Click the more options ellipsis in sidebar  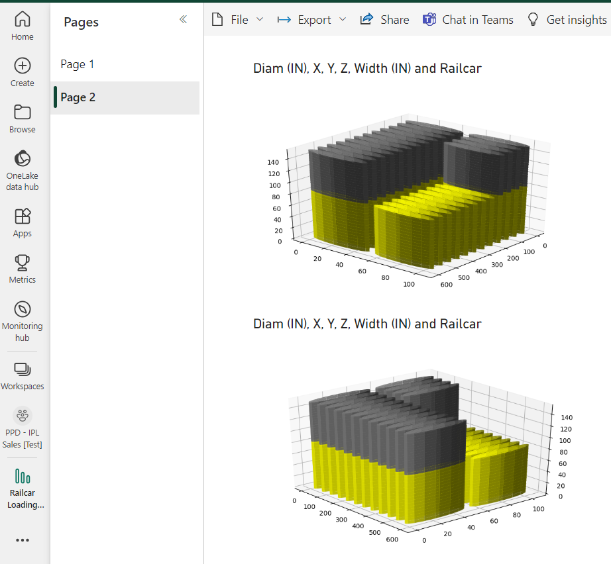pyautogui.click(x=23, y=540)
